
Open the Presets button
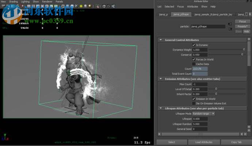[243, 26]
